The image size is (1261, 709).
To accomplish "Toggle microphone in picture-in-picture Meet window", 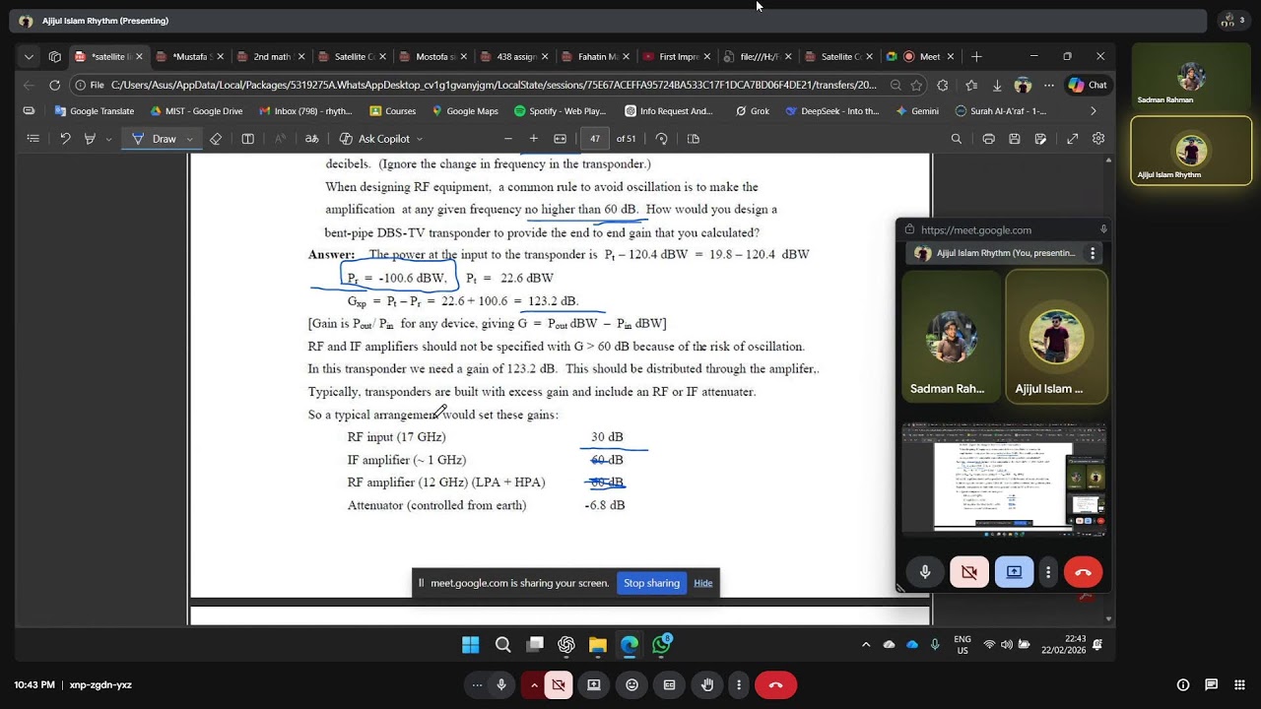I will (925, 572).
